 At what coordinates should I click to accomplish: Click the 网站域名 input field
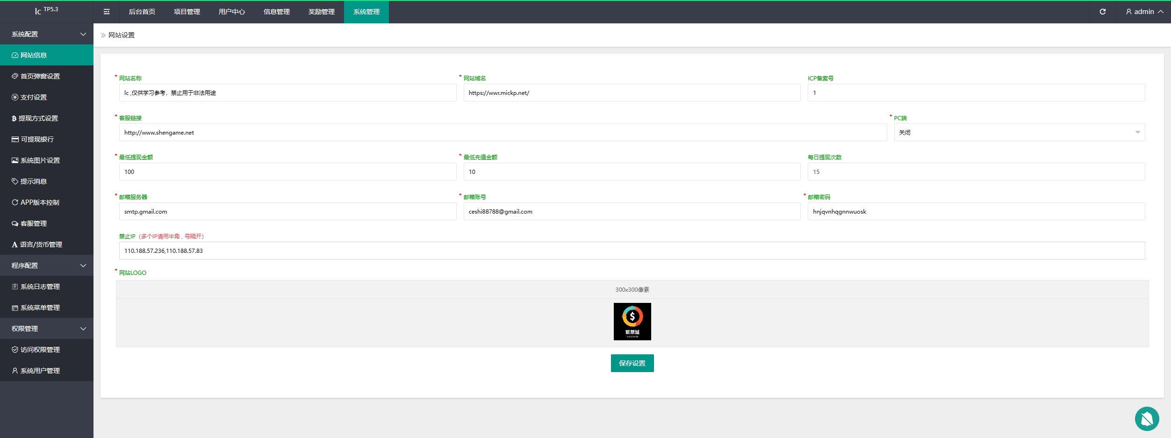click(x=632, y=93)
